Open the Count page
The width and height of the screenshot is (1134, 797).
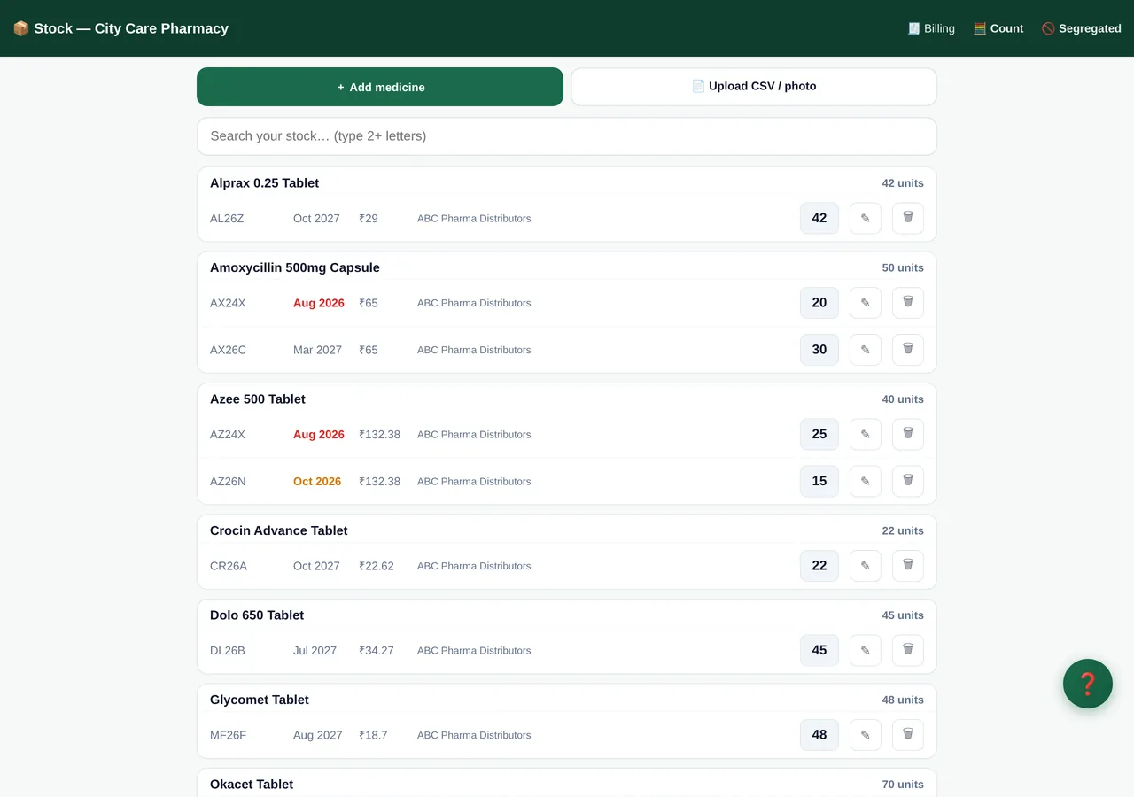998,28
